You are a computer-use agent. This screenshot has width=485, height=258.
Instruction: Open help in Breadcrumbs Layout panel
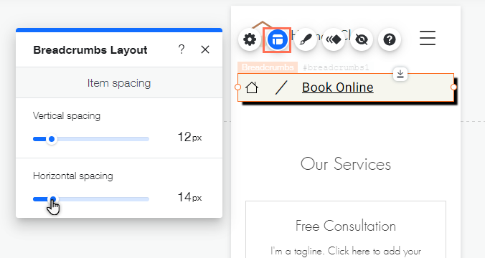tap(182, 49)
